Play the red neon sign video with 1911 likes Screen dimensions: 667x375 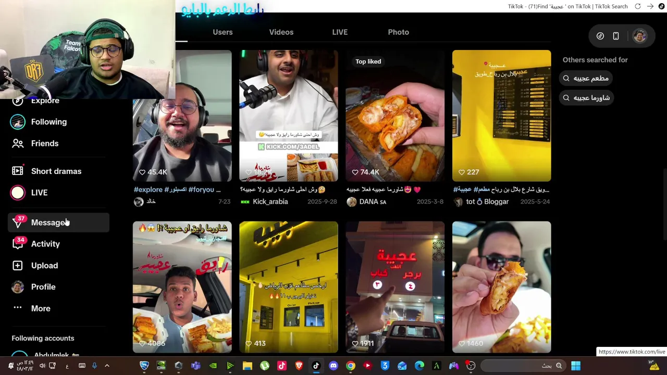[395, 287]
